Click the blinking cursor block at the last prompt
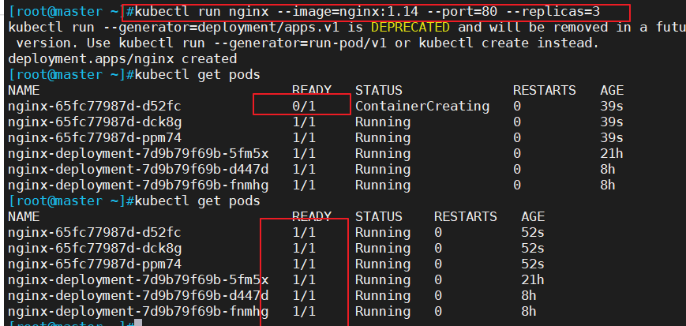This screenshot has width=686, height=326. (138, 323)
